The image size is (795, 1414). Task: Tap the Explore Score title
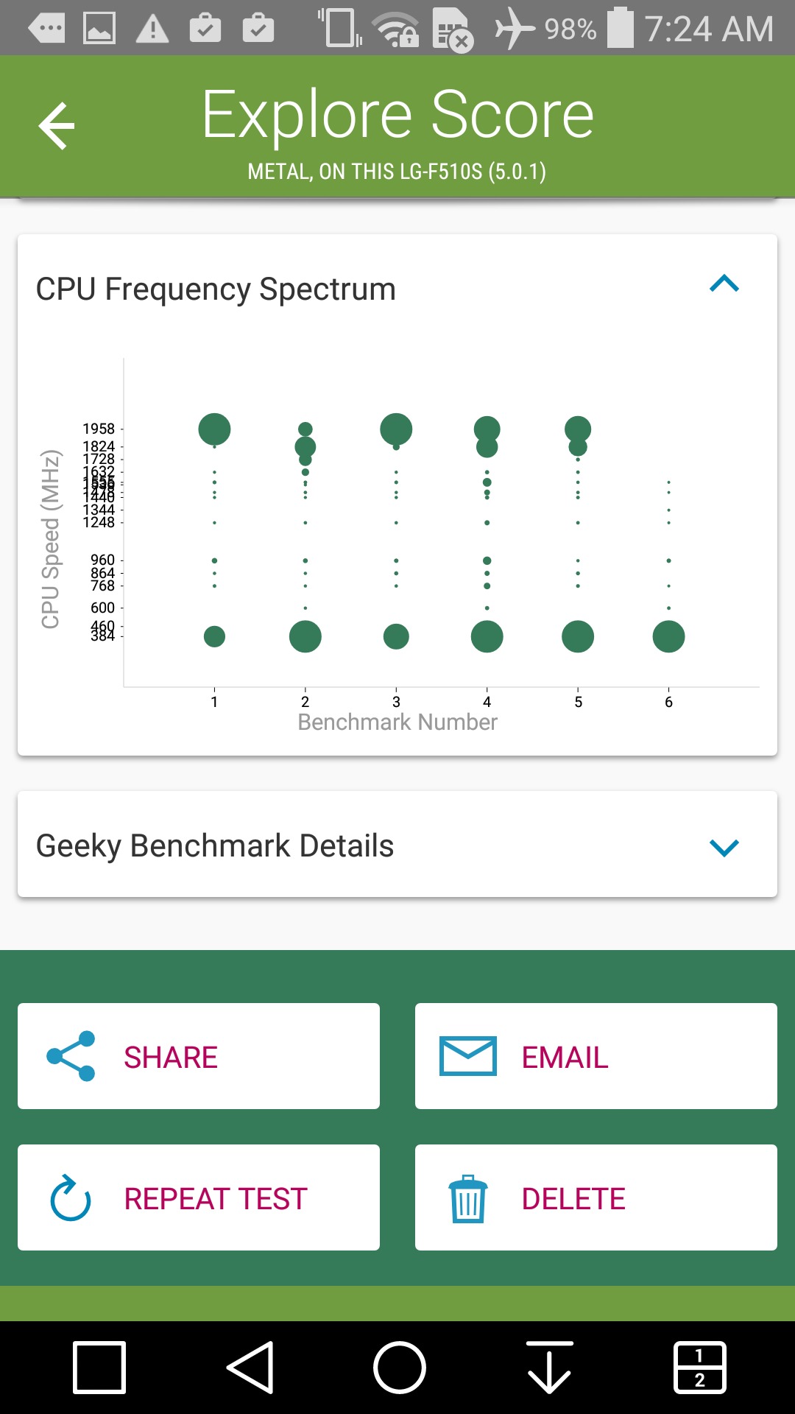tap(397, 115)
